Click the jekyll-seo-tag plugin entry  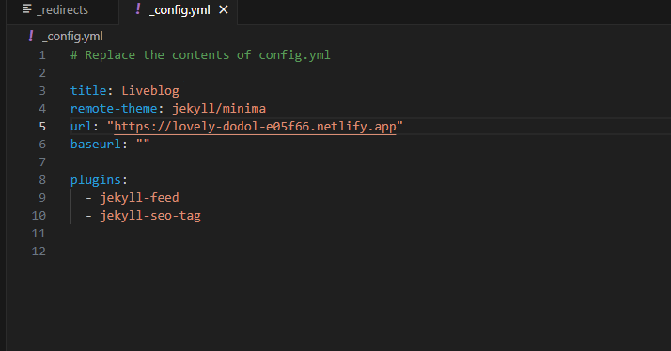(x=150, y=216)
